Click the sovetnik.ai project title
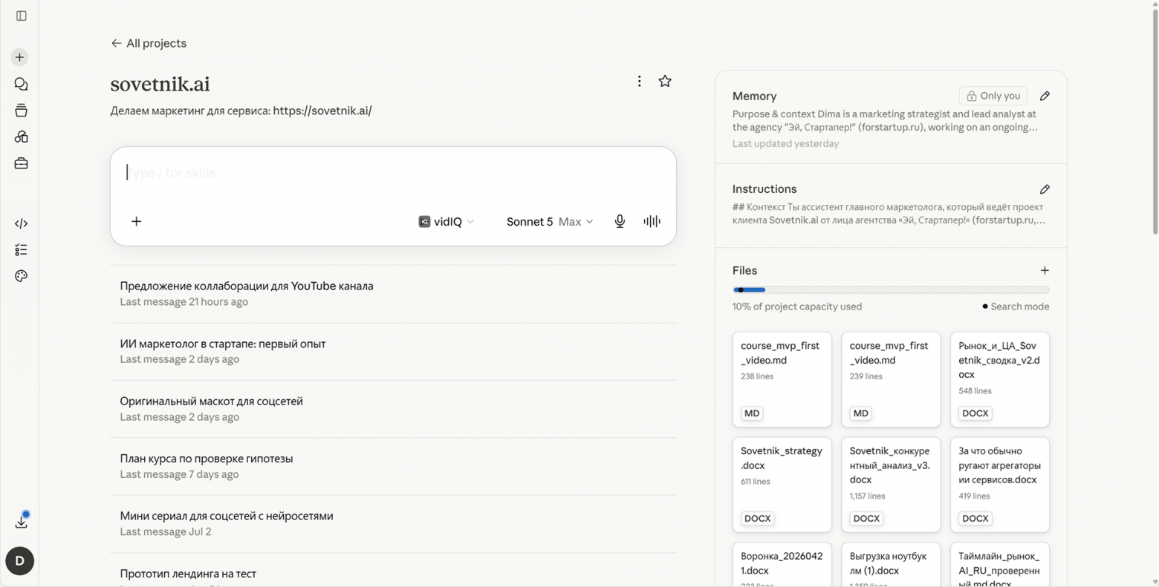 [160, 84]
